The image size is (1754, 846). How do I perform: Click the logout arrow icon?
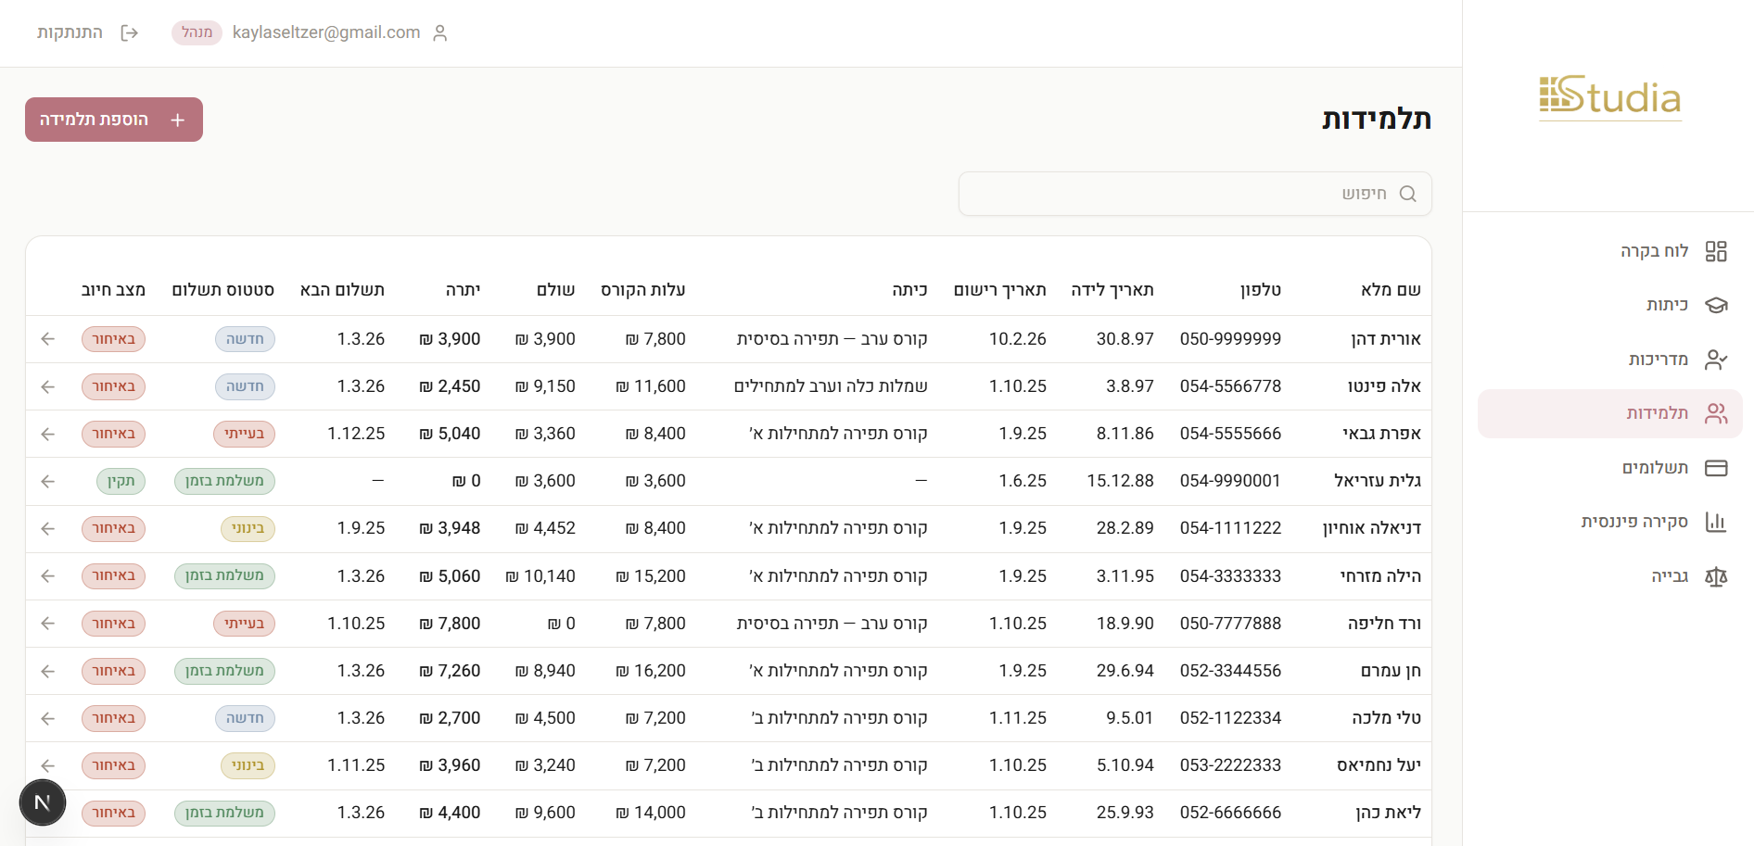click(130, 33)
